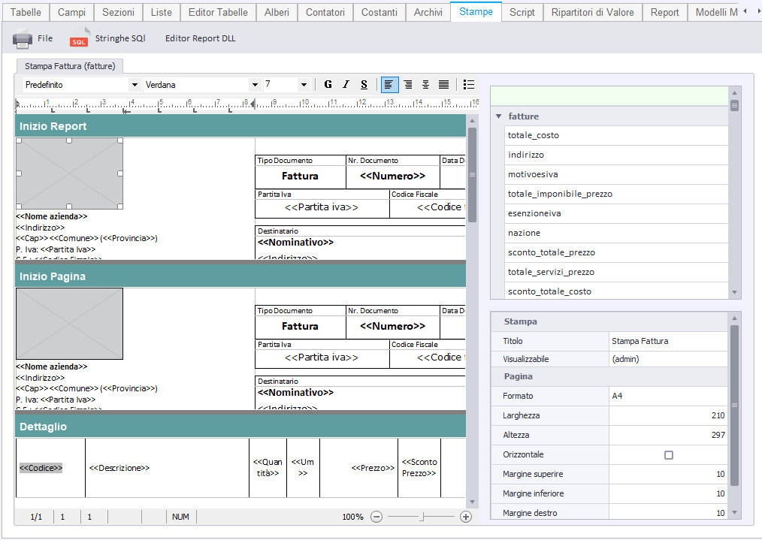The width and height of the screenshot is (762, 540).
Task: Click the Editor Report DLL button
Action: pyautogui.click(x=200, y=38)
